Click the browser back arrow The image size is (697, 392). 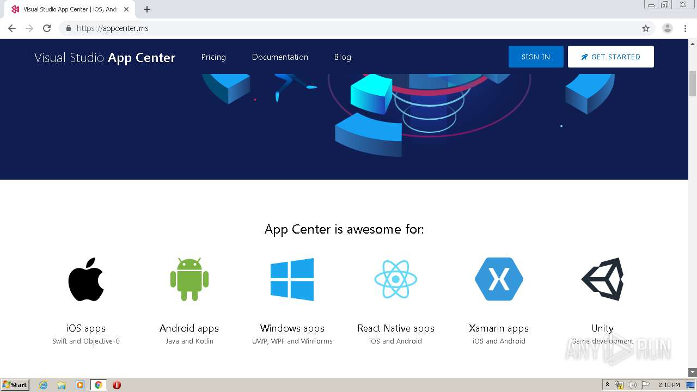pos(12,28)
